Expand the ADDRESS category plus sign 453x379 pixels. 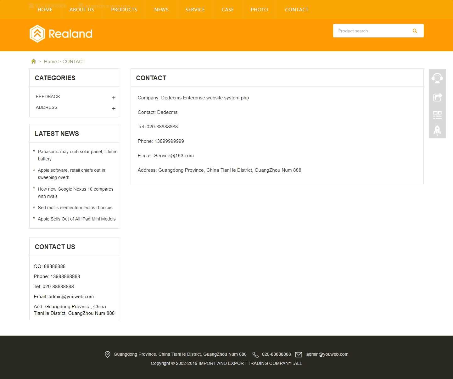[114, 109]
